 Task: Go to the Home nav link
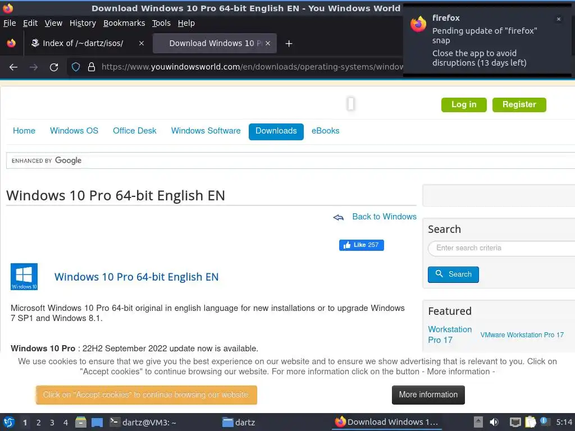(24, 131)
